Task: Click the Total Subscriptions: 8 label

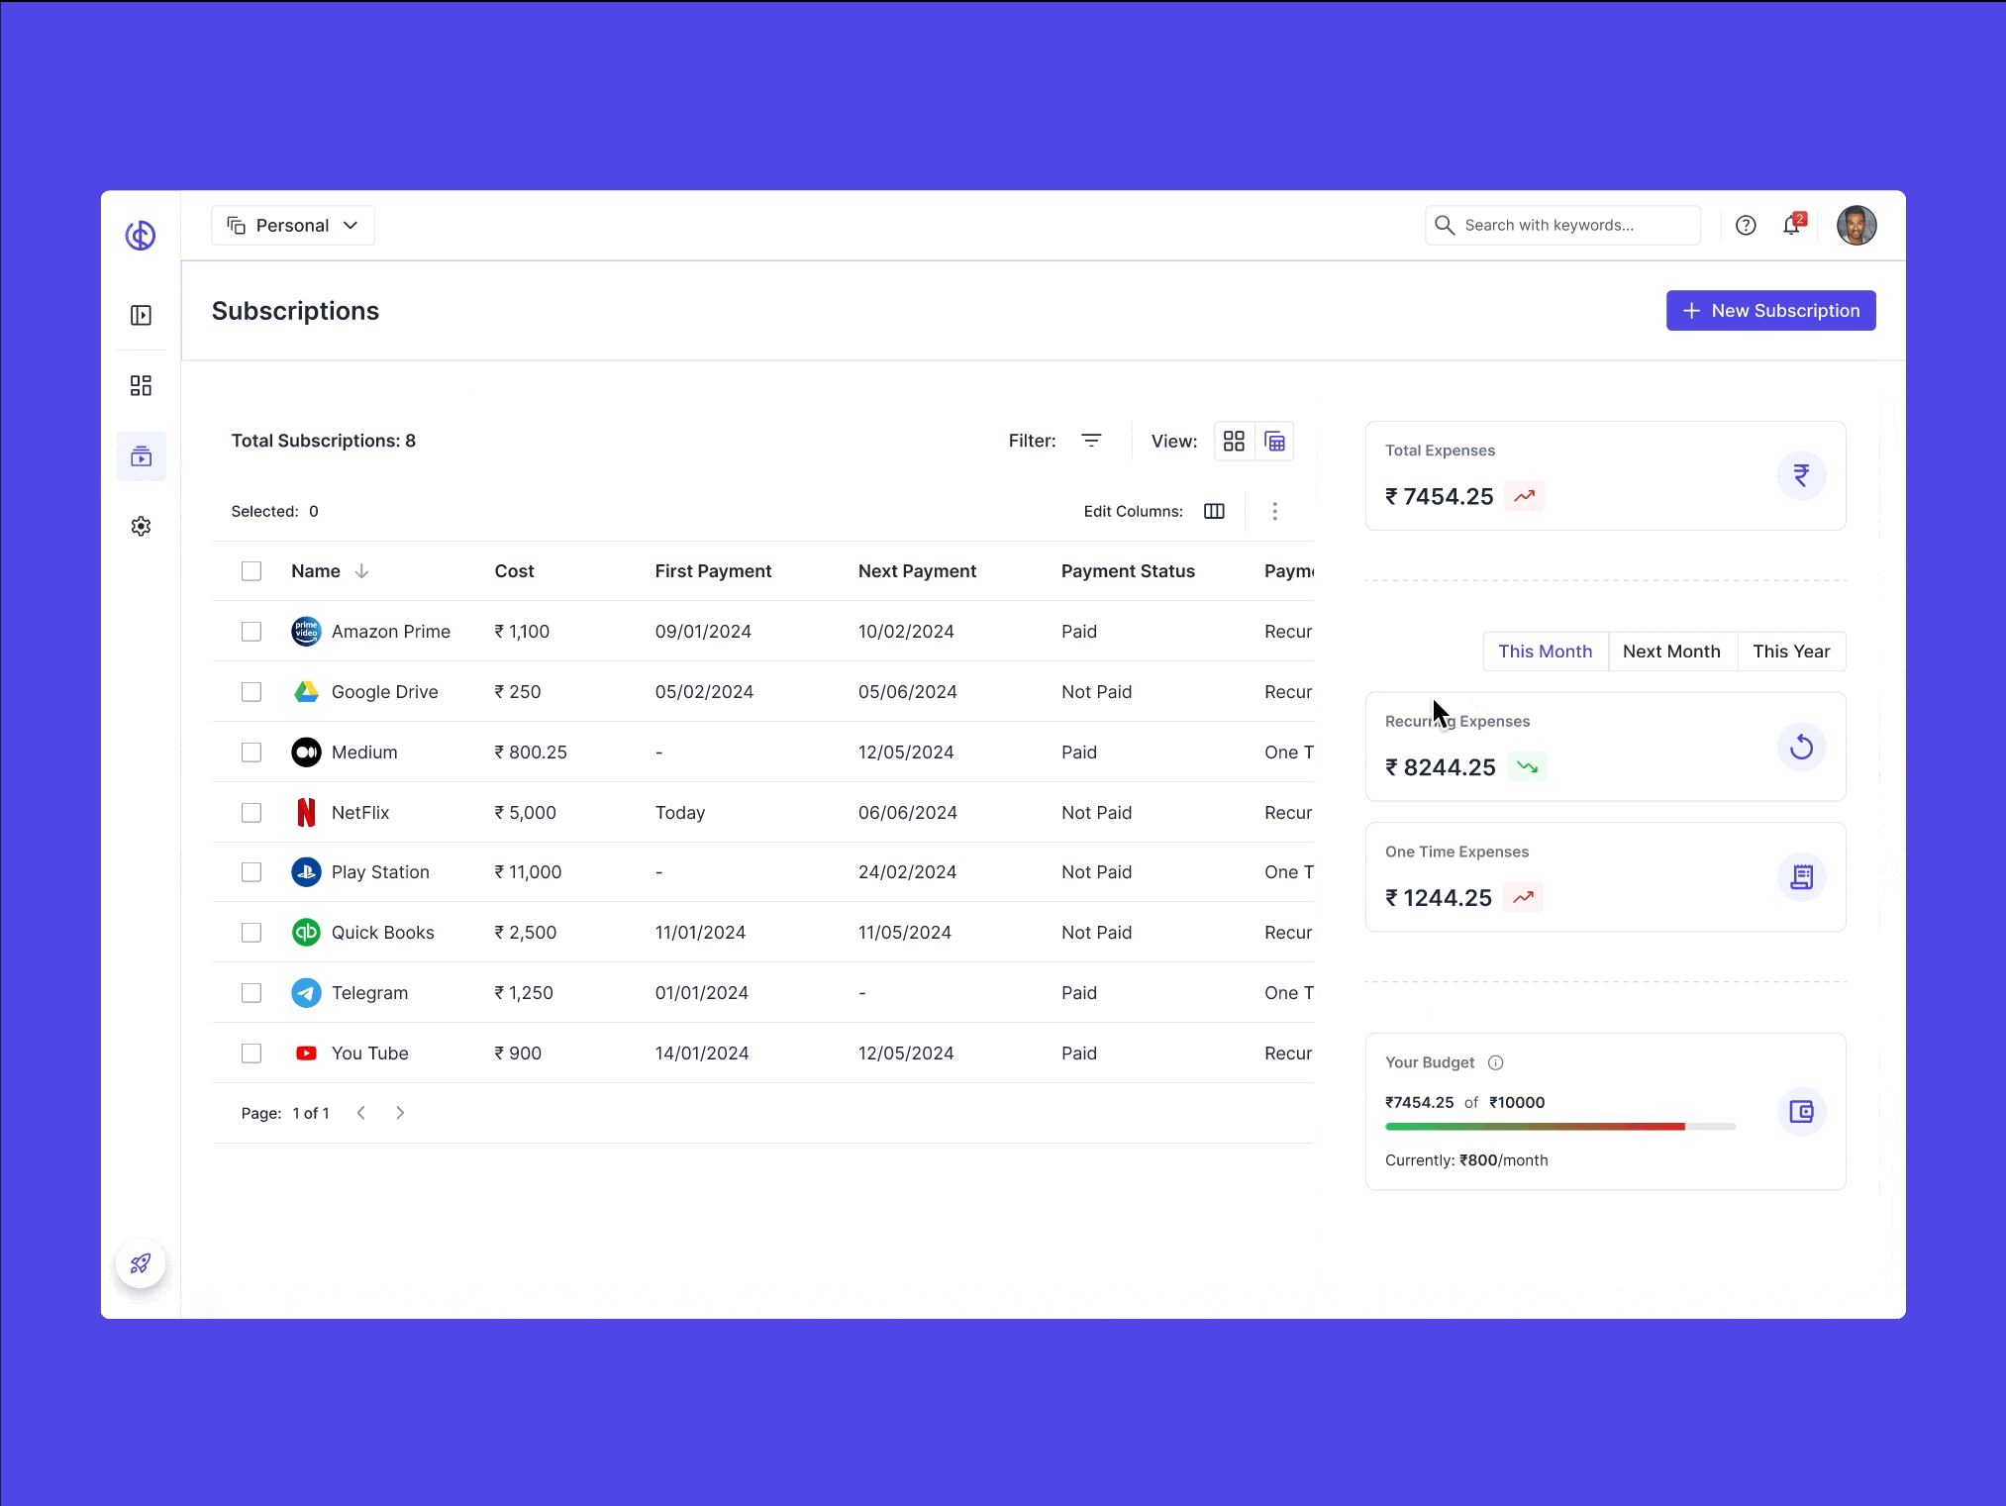Action: click(x=324, y=441)
